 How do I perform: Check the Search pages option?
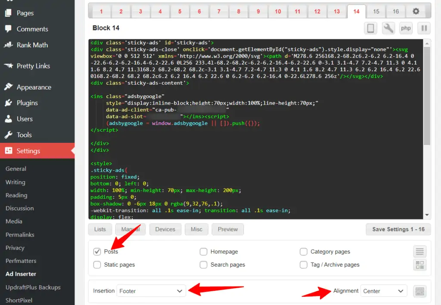[203, 265]
